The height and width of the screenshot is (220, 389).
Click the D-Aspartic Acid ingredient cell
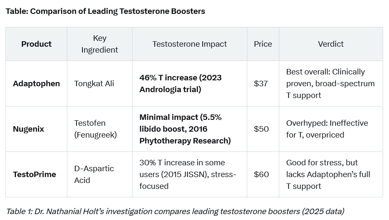pyautogui.click(x=94, y=174)
